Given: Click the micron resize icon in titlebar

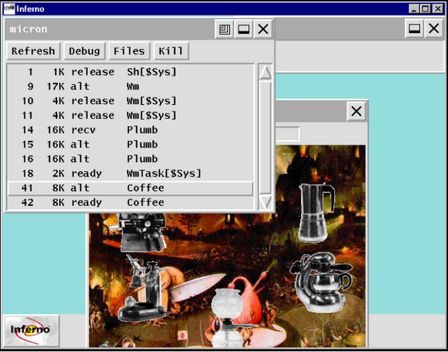Looking at the screenshot, I should (224, 29).
